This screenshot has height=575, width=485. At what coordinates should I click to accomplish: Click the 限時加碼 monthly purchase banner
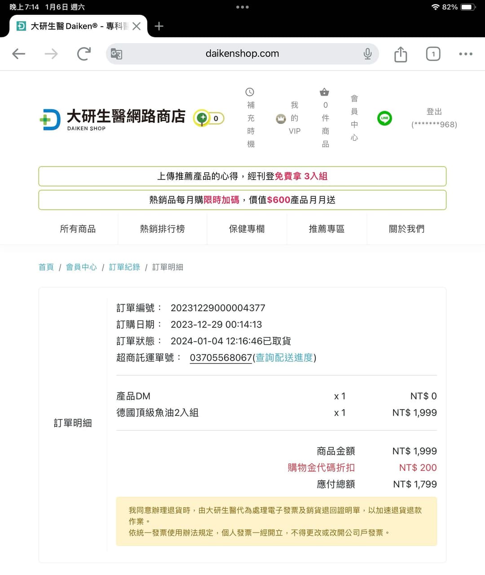(x=242, y=200)
